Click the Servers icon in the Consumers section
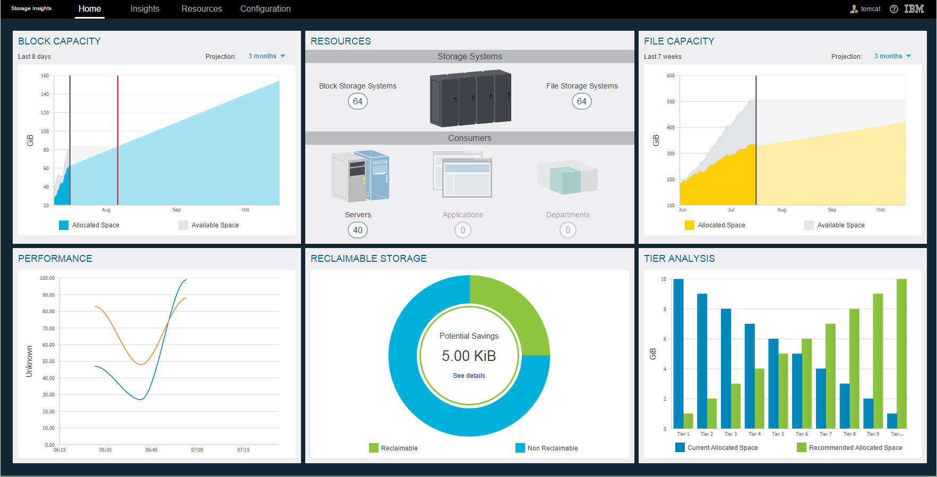This screenshot has height=477, width=937. coord(359,176)
